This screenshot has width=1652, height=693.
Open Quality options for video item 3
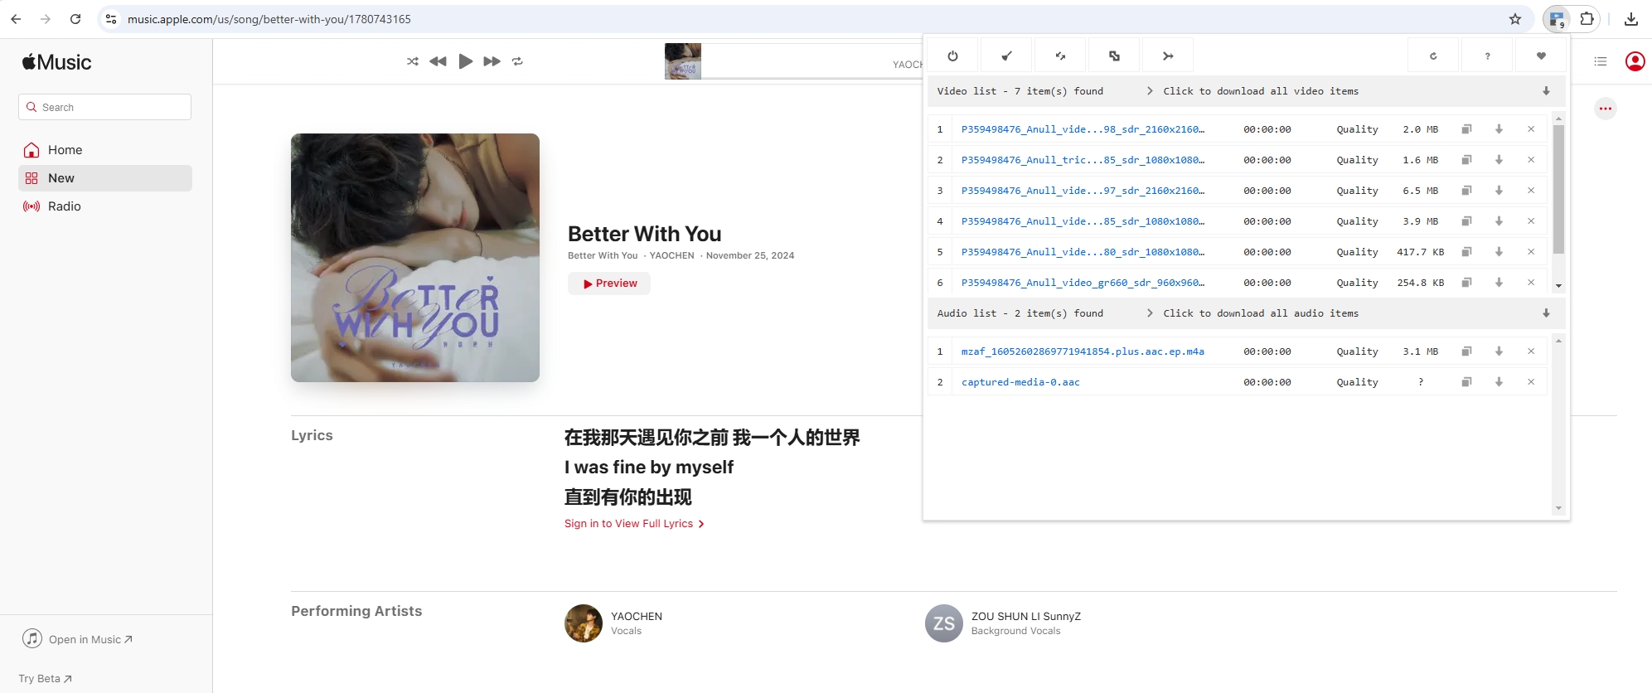point(1357,191)
